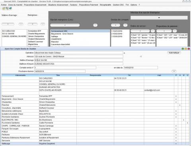Viewport: 191px width, 146px height.
Task: Click the remove (-) button under Gestion des avenants
Action: [x=125, y=25]
